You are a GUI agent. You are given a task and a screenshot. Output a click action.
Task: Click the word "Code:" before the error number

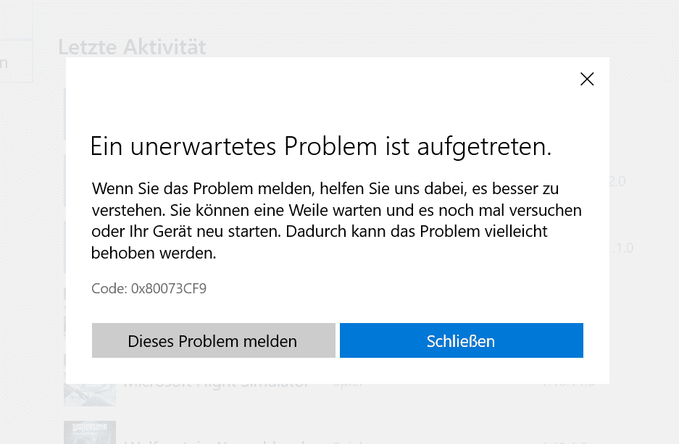tap(109, 289)
